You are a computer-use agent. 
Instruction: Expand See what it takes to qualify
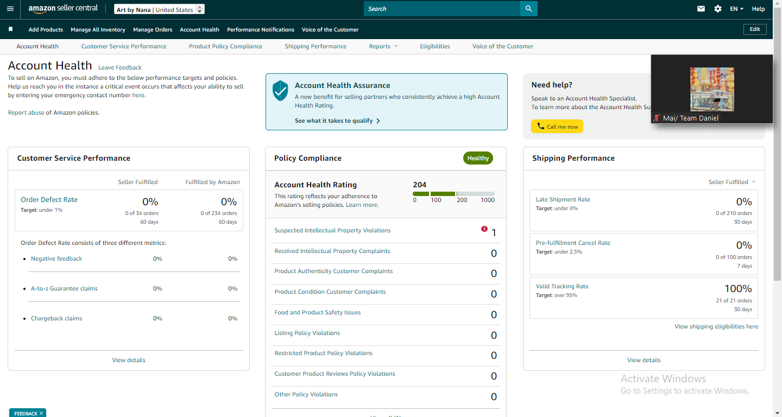(337, 121)
